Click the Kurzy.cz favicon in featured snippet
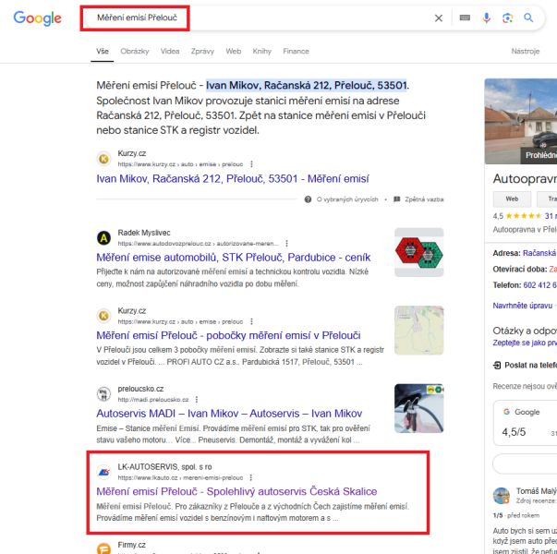Image resolution: width=557 pixels, height=554 pixels. coord(104,159)
